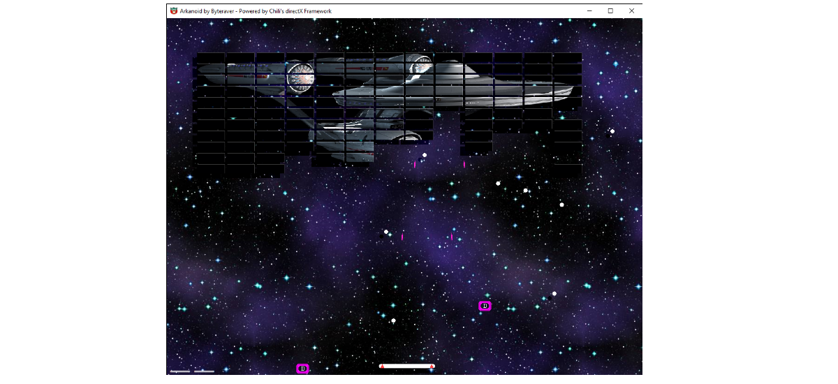Minimize the Arkanoid game window

pos(589,11)
